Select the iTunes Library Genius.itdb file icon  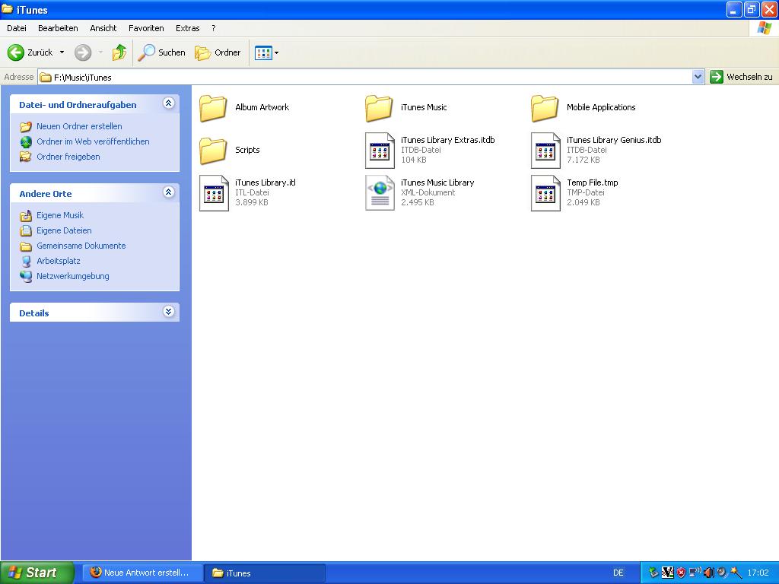546,151
